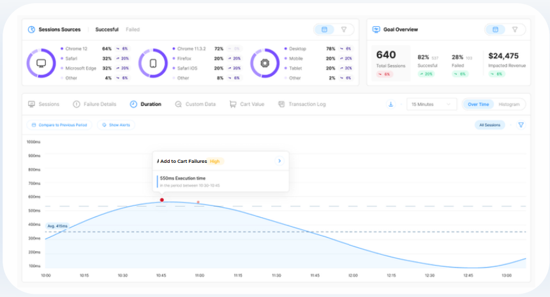Open the Duration tab
This screenshot has height=297, width=550.
click(145, 104)
